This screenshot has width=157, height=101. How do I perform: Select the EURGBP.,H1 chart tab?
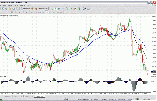tap(40, 96)
